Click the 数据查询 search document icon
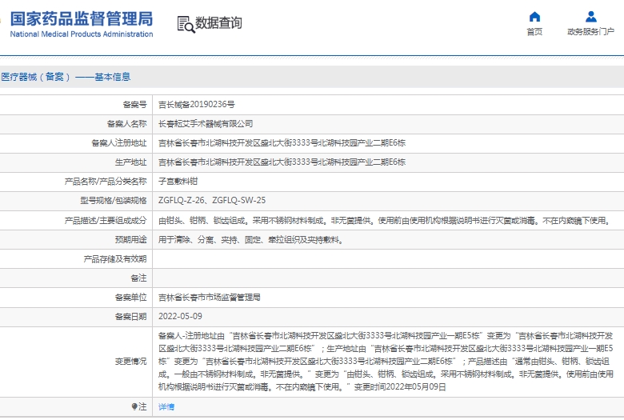 point(186,24)
